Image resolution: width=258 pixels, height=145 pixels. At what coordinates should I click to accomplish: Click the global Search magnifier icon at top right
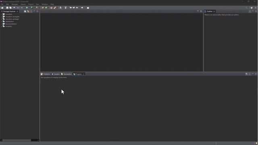click(246, 8)
